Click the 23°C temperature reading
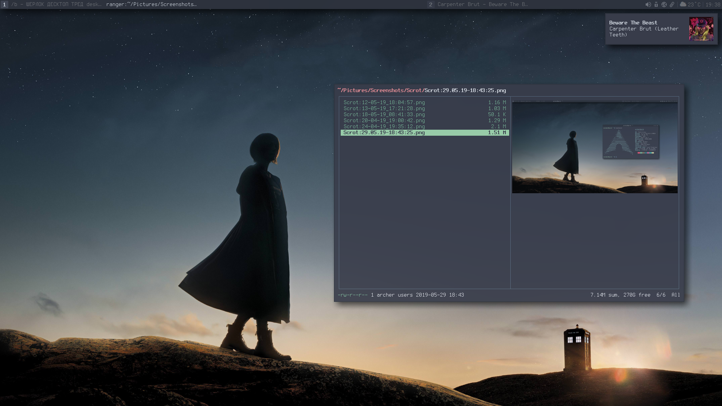The width and height of the screenshot is (722, 406). coord(694,5)
